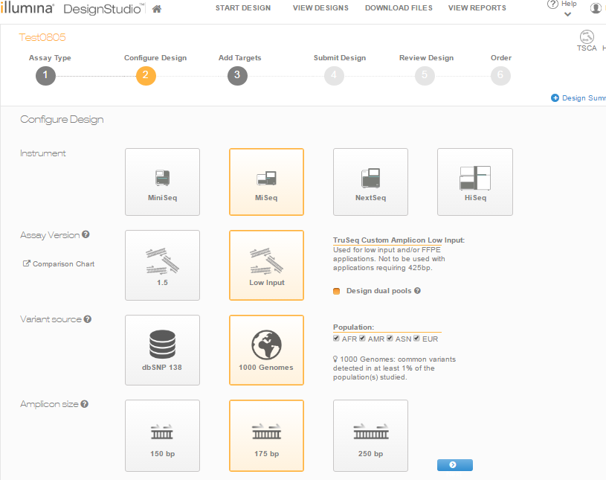Select the MiSeq instrument tile
Screen dimensions: 606x480
tap(266, 182)
